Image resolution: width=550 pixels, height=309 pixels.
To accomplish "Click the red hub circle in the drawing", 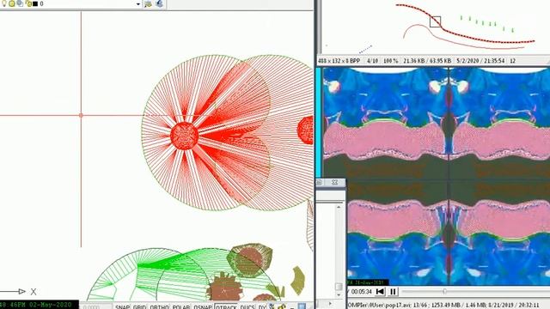I will (184, 136).
